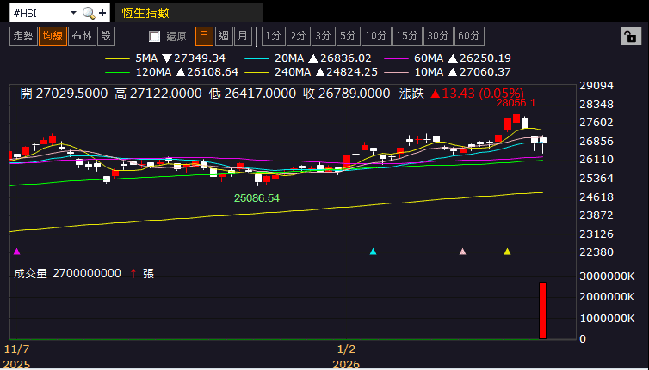Select the 均線 moving average view
Screen dimensions: 649x370
point(53,36)
